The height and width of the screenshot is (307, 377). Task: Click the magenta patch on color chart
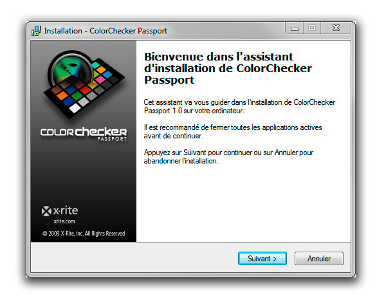100,79
